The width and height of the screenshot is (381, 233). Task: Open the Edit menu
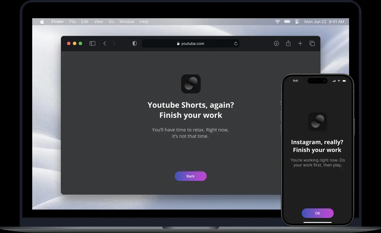point(85,22)
